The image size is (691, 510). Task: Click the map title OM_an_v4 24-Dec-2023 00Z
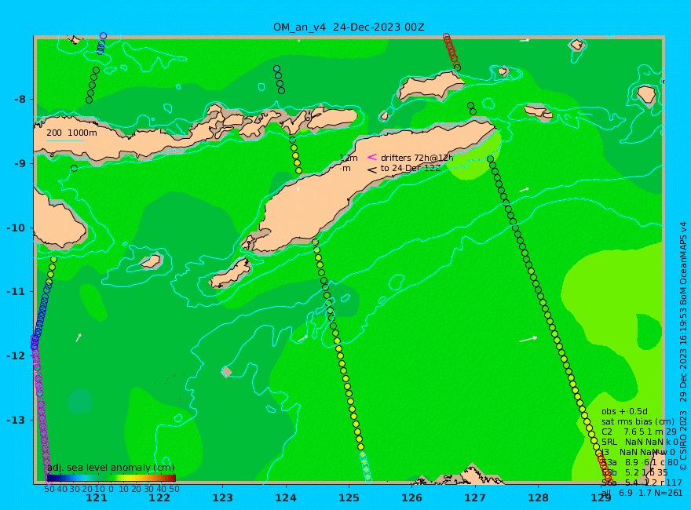pyautogui.click(x=349, y=27)
